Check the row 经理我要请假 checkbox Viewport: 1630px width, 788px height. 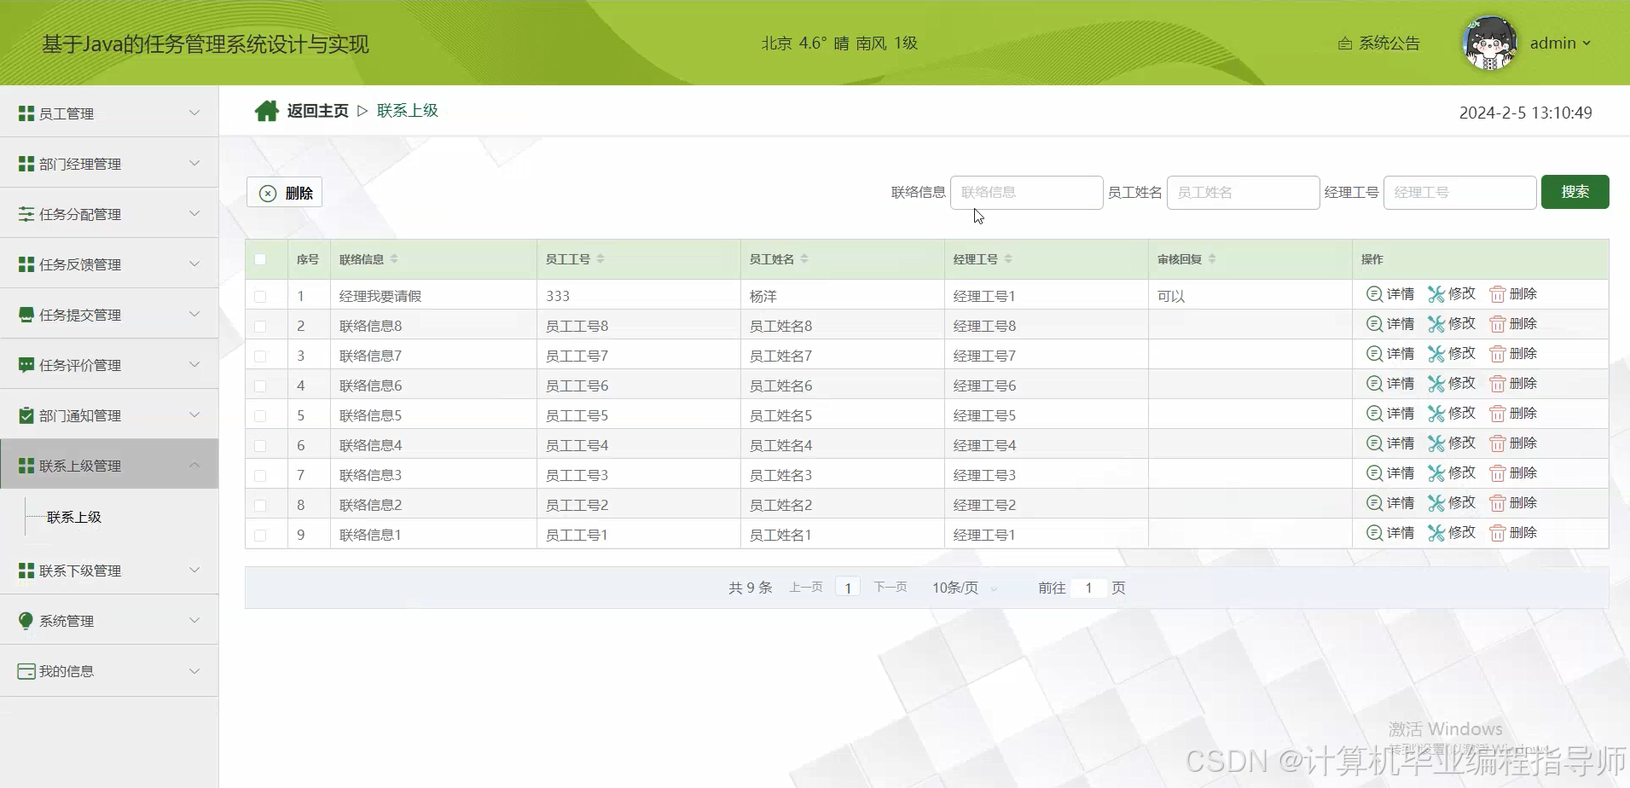(x=260, y=297)
